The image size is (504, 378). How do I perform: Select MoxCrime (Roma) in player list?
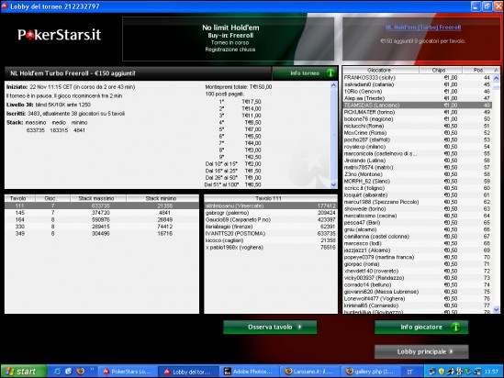[x=417, y=133]
